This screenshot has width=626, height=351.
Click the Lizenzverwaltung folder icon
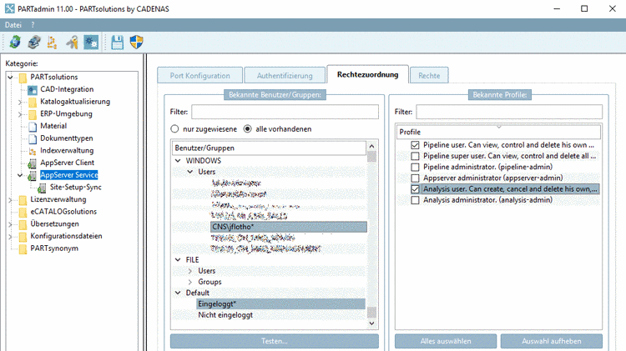[x=23, y=200]
